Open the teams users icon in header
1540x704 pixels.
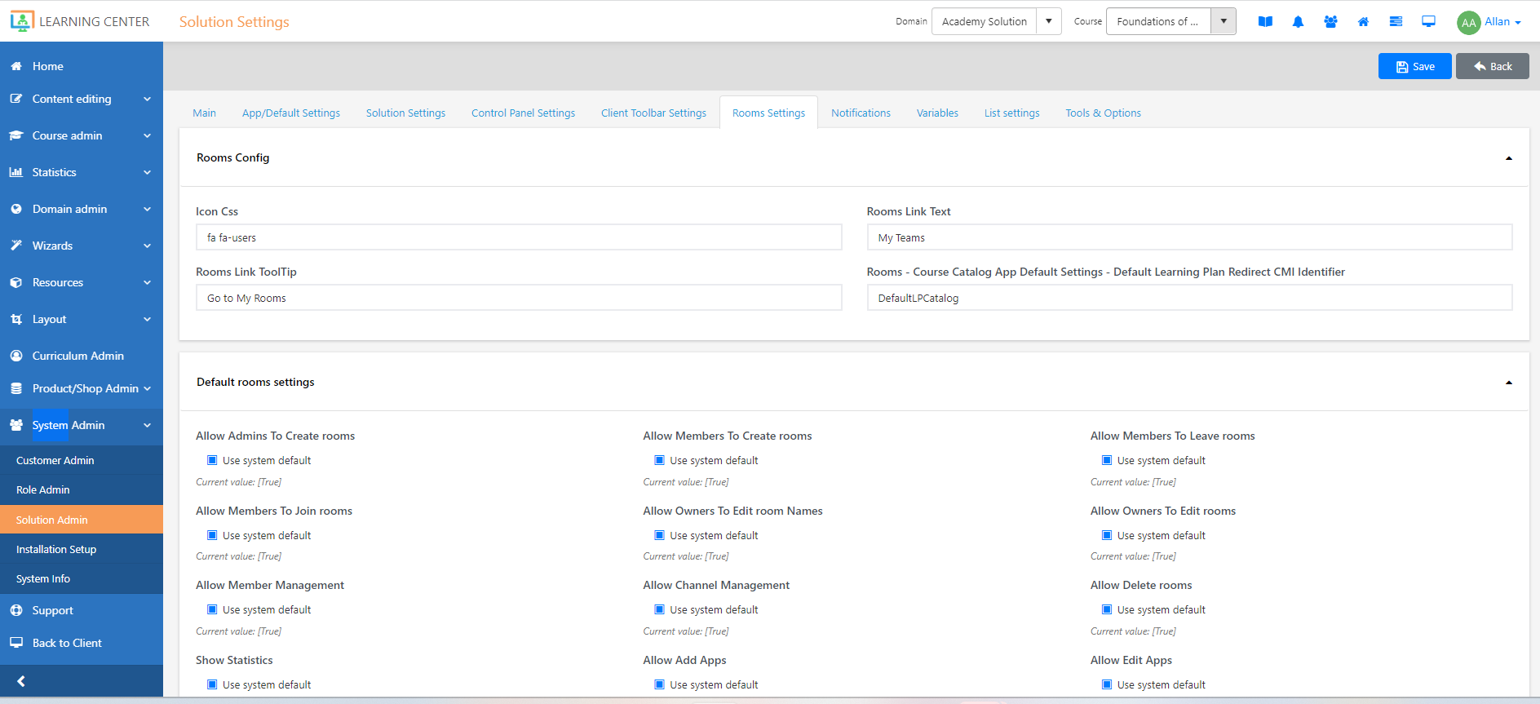click(1330, 22)
